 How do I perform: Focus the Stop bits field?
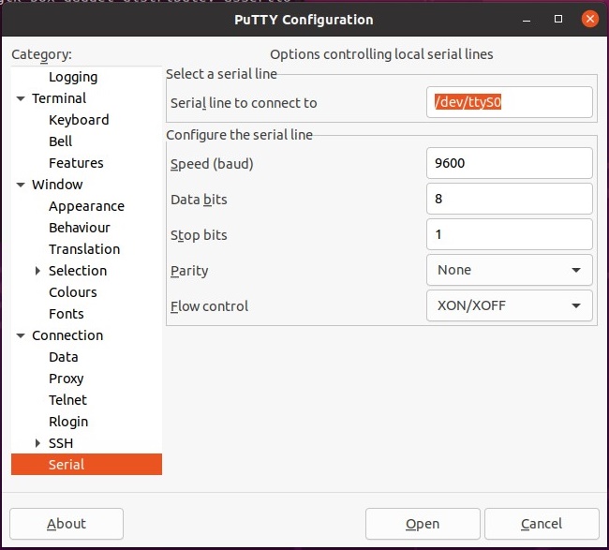pos(509,234)
